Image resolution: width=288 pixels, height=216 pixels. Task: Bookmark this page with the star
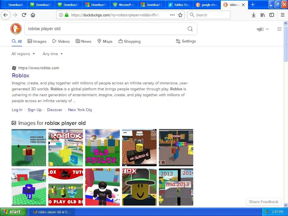click(180, 15)
